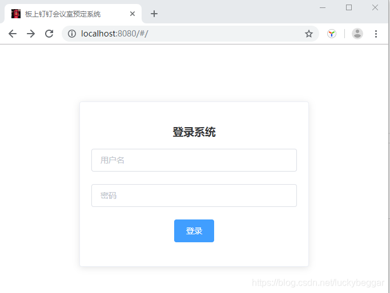Open the colorful Y extension icon
Image resolution: width=390 pixels, height=293 pixels.
pyautogui.click(x=332, y=34)
